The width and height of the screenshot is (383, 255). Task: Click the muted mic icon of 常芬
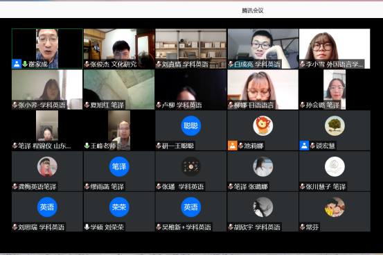tap(303, 227)
